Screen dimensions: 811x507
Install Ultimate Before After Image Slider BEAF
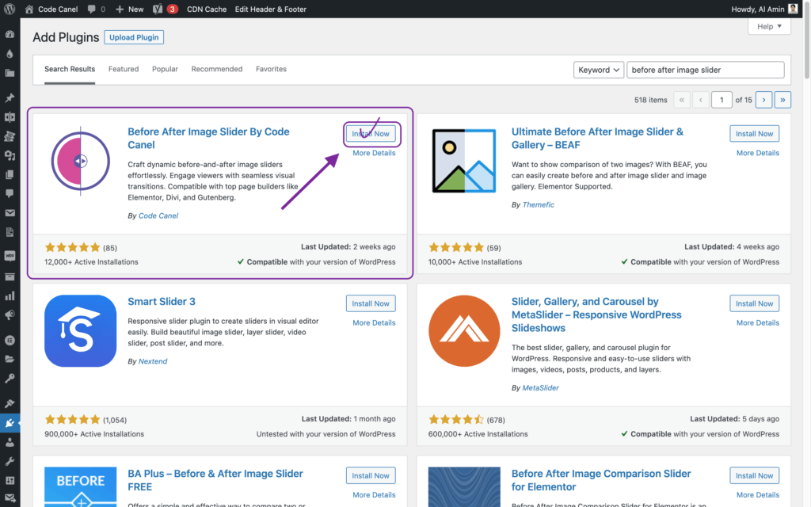tap(755, 133)
